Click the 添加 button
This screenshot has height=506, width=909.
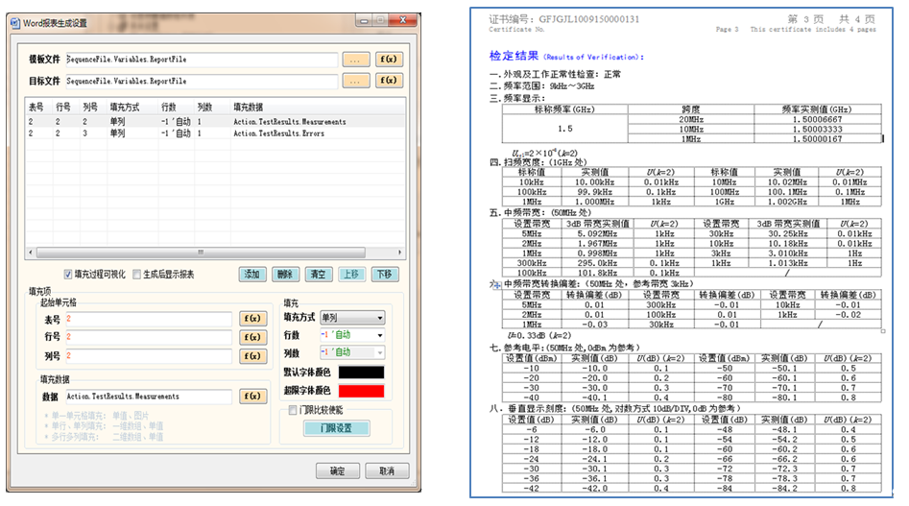point(252,275)
